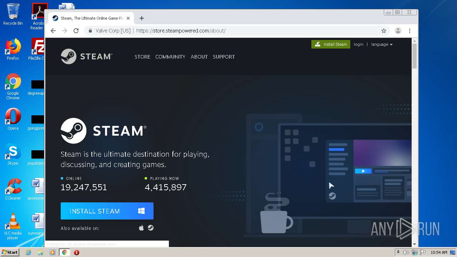Image resolution: width=457 pixels, height=257 pixels.
Task: Open Chrome's three-dot menu
Action: tap(410, 31)
